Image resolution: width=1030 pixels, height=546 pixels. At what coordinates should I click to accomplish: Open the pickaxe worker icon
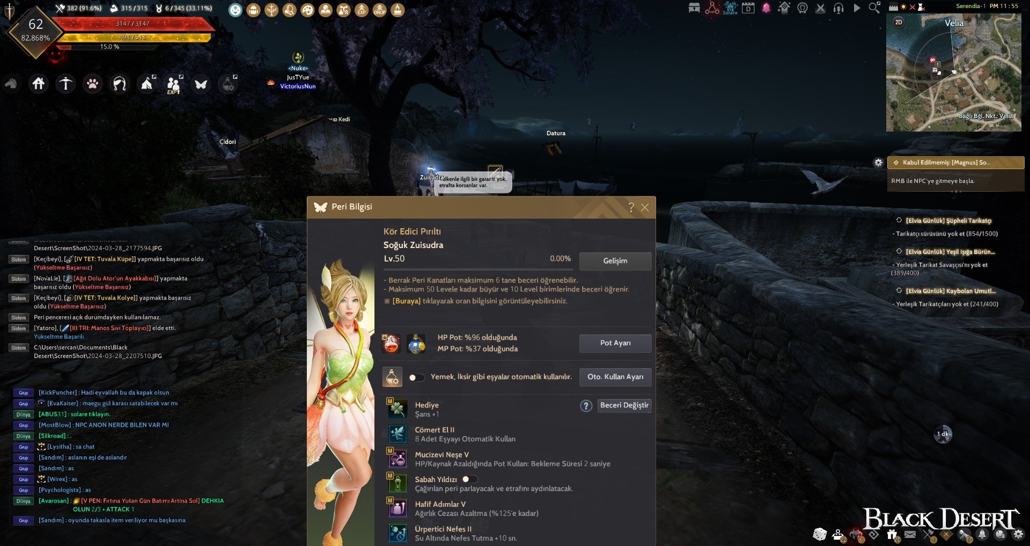pyautogui.click(x=65, y=84)
